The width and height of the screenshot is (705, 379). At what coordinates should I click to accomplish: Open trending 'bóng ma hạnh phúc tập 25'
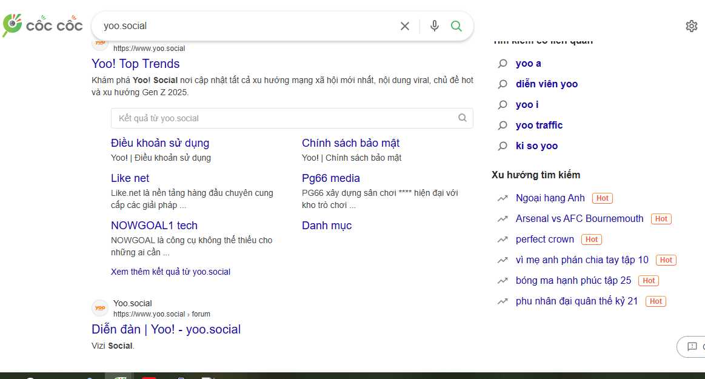[573, 281]
